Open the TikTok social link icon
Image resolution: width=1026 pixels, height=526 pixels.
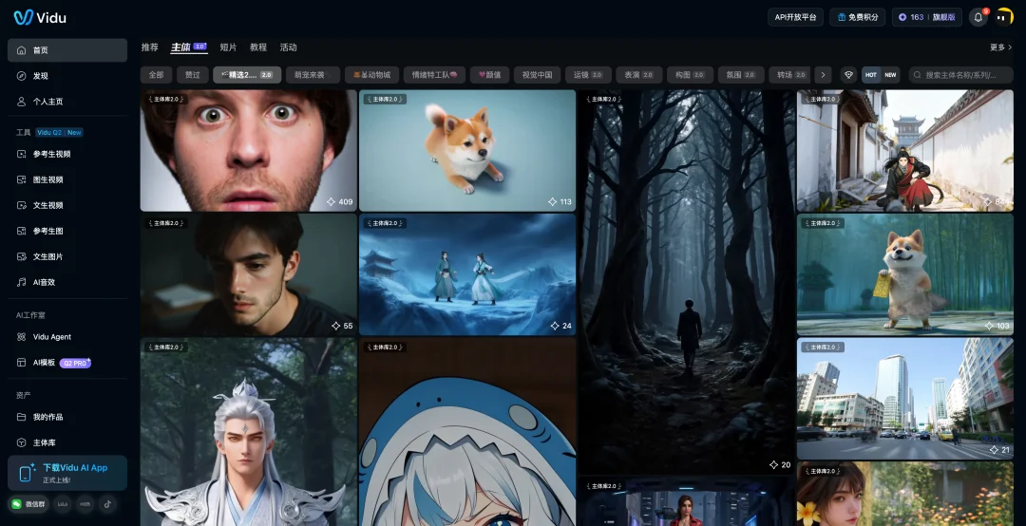coord(107,503)
